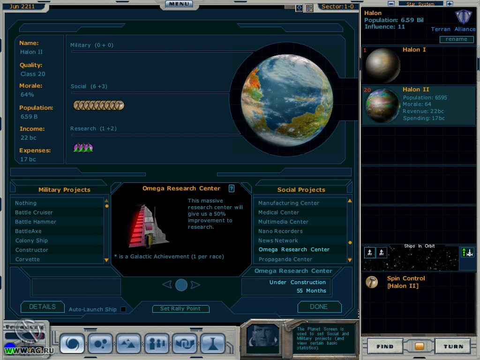
Task: Select Manufacturing Center social project
Action: click(300, 203)
